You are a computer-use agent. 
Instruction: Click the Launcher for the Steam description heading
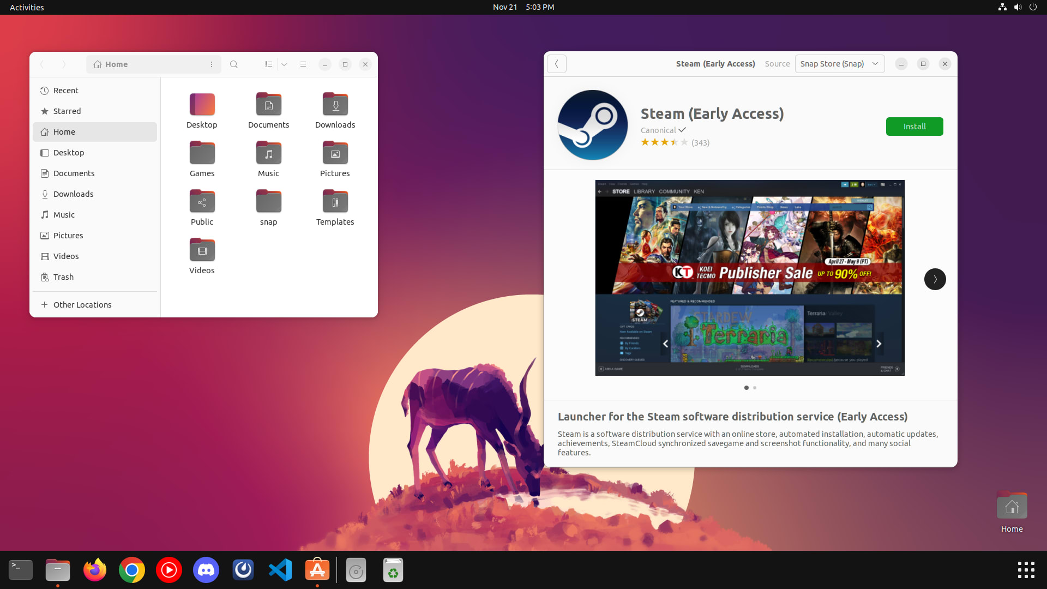pyautogui.click(x=732, y=417)
